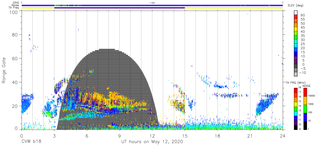Image resolution: width=318 pixels, height=147 pixels.
Task: Click the ELEV legend value '50'
Action: (x=302, y=24)
